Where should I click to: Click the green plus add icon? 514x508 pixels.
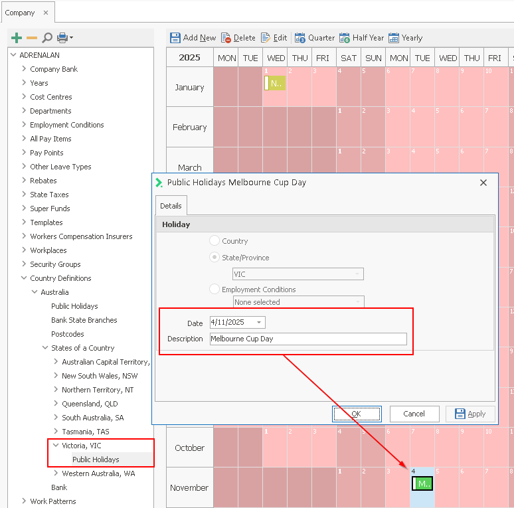(17, 38)
